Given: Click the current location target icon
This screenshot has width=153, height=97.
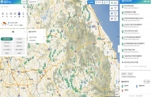Looking at the screenshot, I should point(117,65).
